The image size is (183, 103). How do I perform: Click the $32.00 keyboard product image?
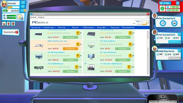point(91,34)
